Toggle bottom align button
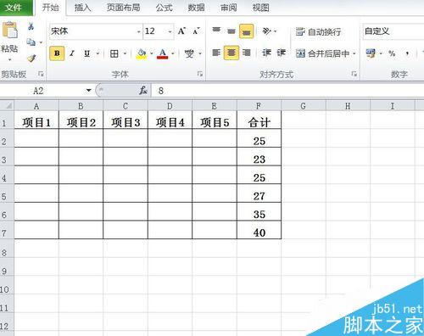424x336 pixels. tap(246, 31)
